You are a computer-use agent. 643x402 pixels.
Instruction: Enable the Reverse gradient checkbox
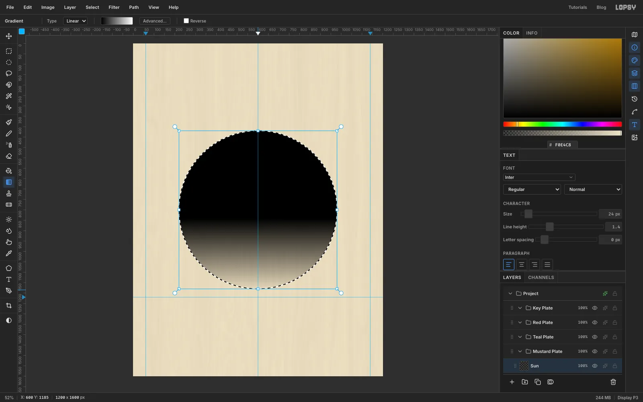coord(186,21)
